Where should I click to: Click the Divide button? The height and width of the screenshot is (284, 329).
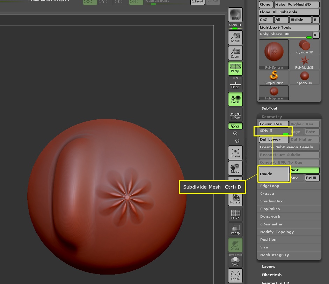click(x=274, y=174)
